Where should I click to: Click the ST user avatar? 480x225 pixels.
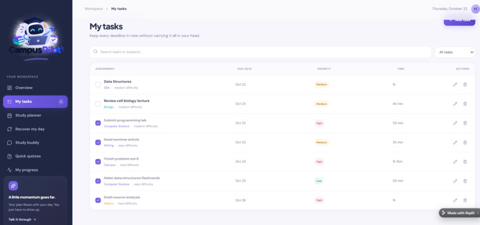475,9
